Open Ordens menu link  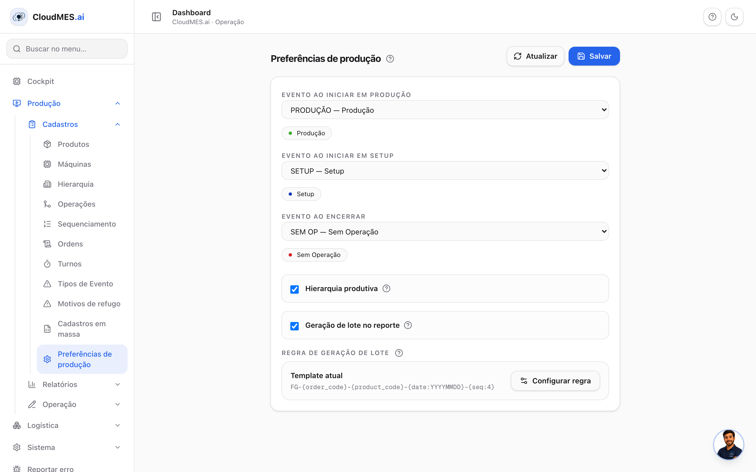[82, 244]
